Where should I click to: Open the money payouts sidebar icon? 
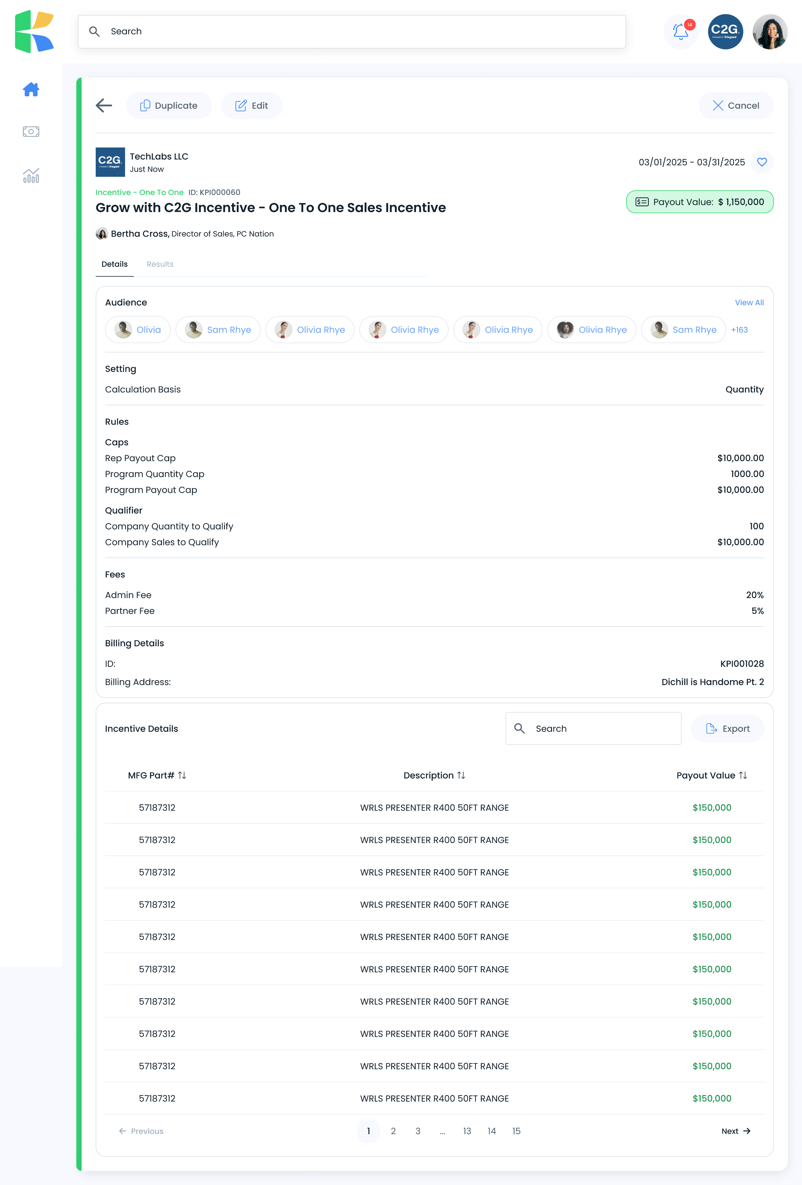(x=31, y=132)
